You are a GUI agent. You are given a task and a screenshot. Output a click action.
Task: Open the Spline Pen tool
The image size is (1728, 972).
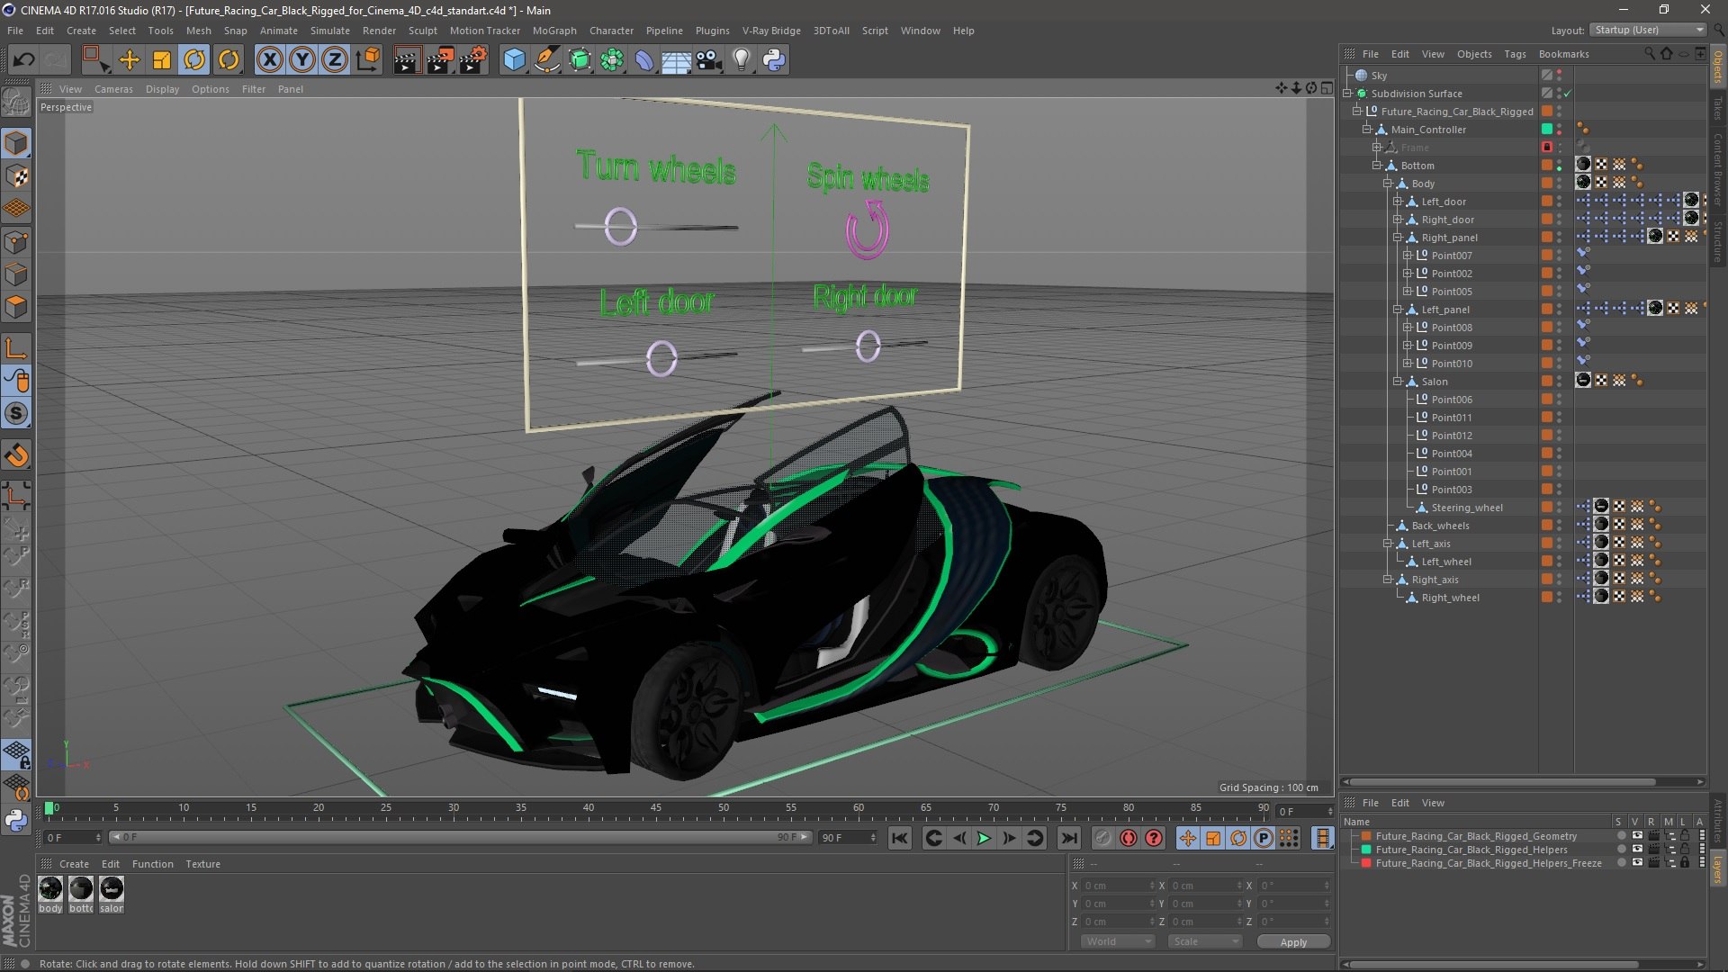coord(546,59)
